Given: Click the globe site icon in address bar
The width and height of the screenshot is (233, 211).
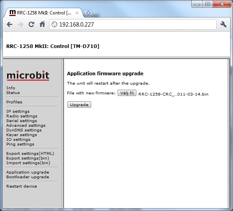Looking at the screenshot, I should point(54,25).
